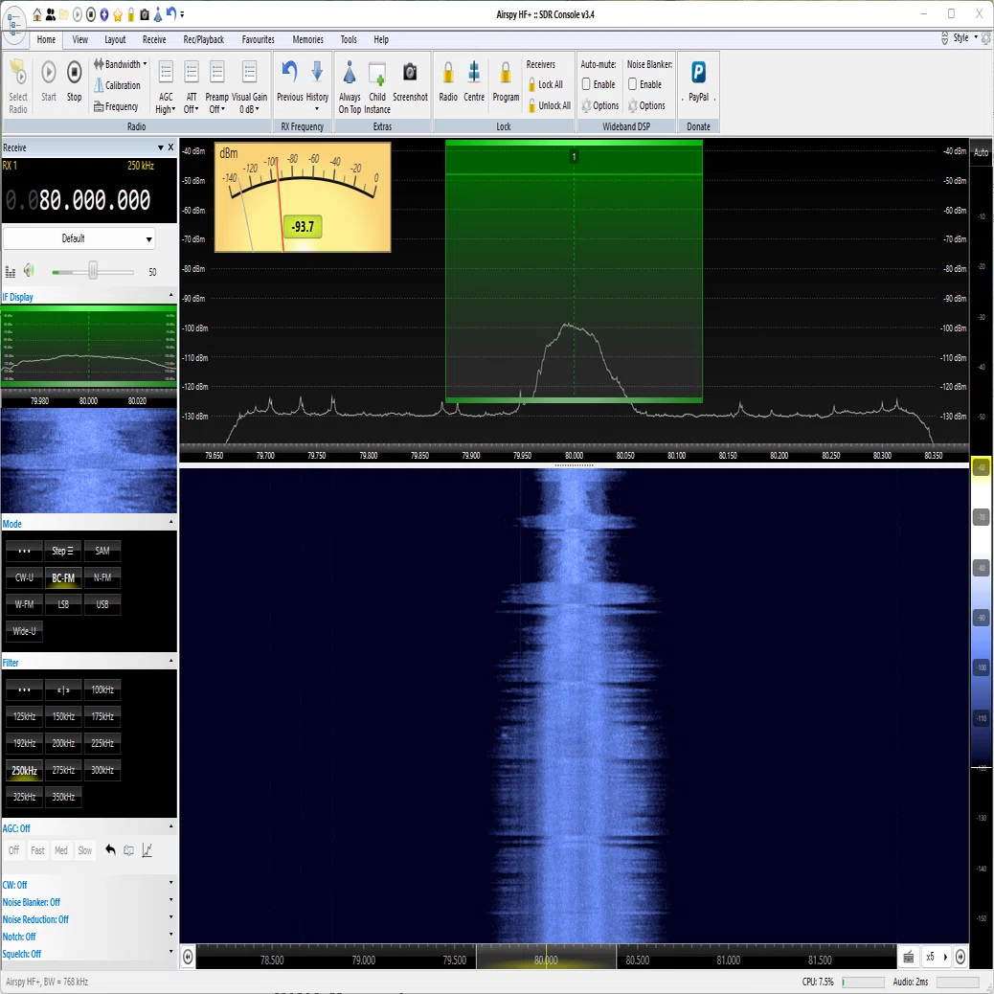Screen dimensions: 994x994
Task: Lock All receivers
Action: pos(545,84)
